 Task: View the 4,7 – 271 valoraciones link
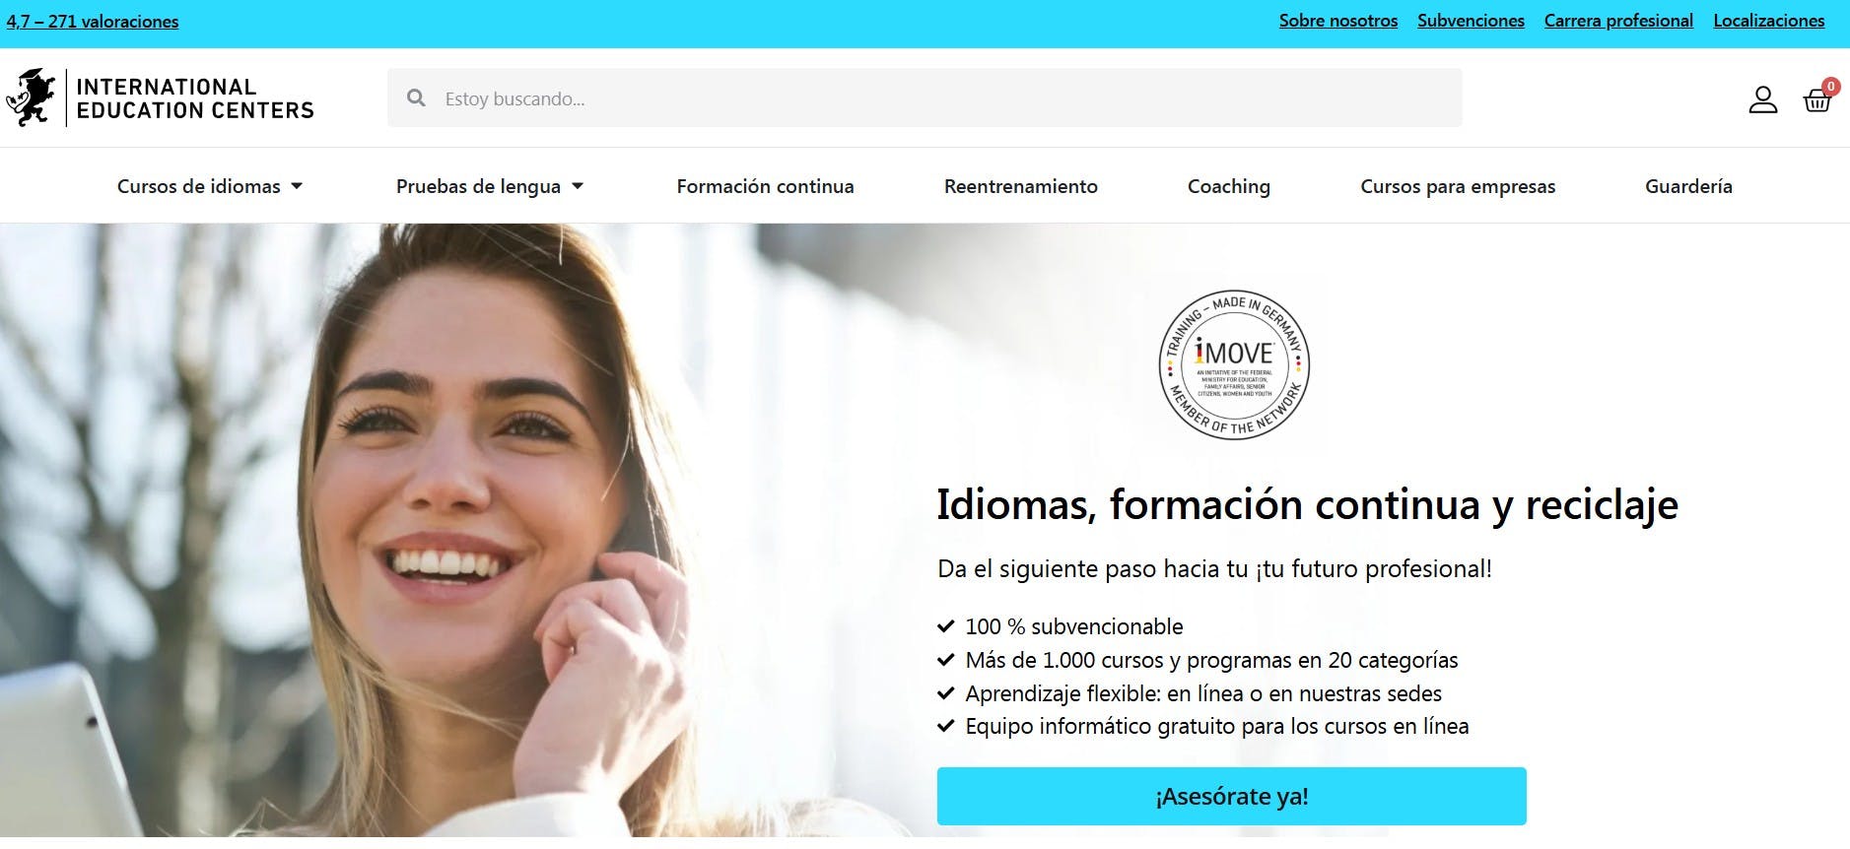pos(93,22)
